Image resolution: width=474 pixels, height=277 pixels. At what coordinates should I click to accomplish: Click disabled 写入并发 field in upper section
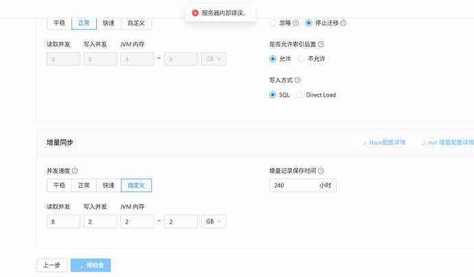point(100,59)
